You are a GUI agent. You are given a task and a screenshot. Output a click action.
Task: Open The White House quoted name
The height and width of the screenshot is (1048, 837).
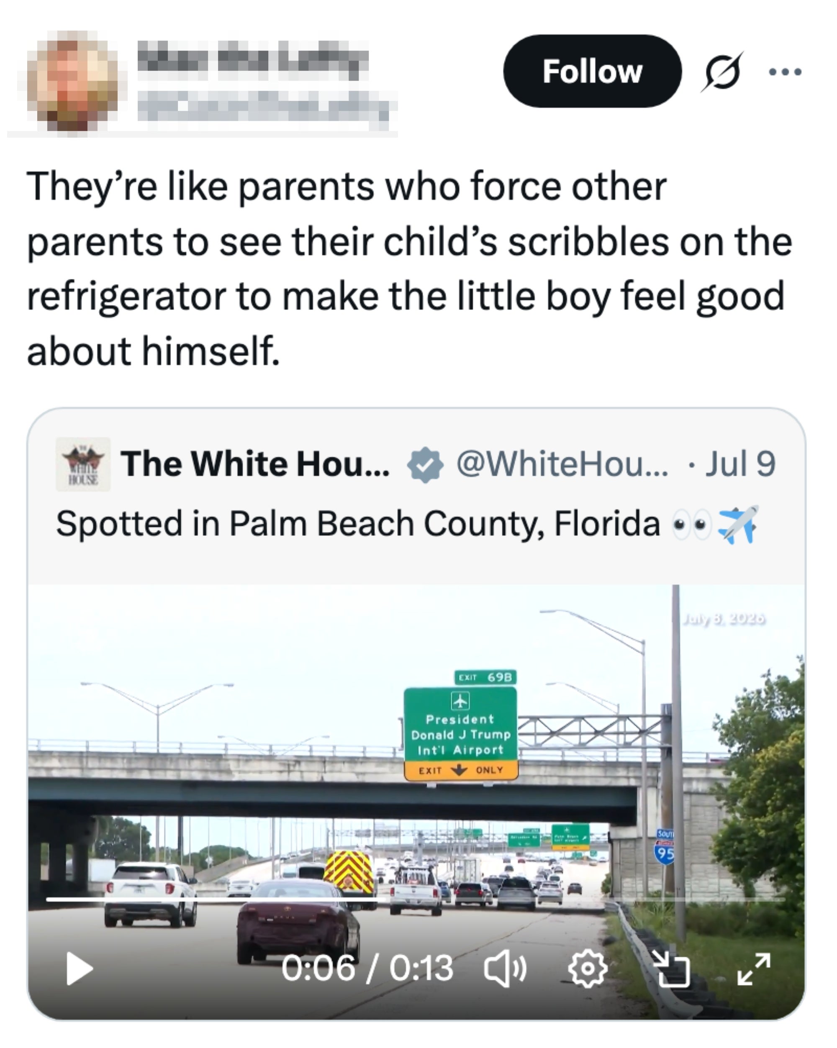click(255, 464)
